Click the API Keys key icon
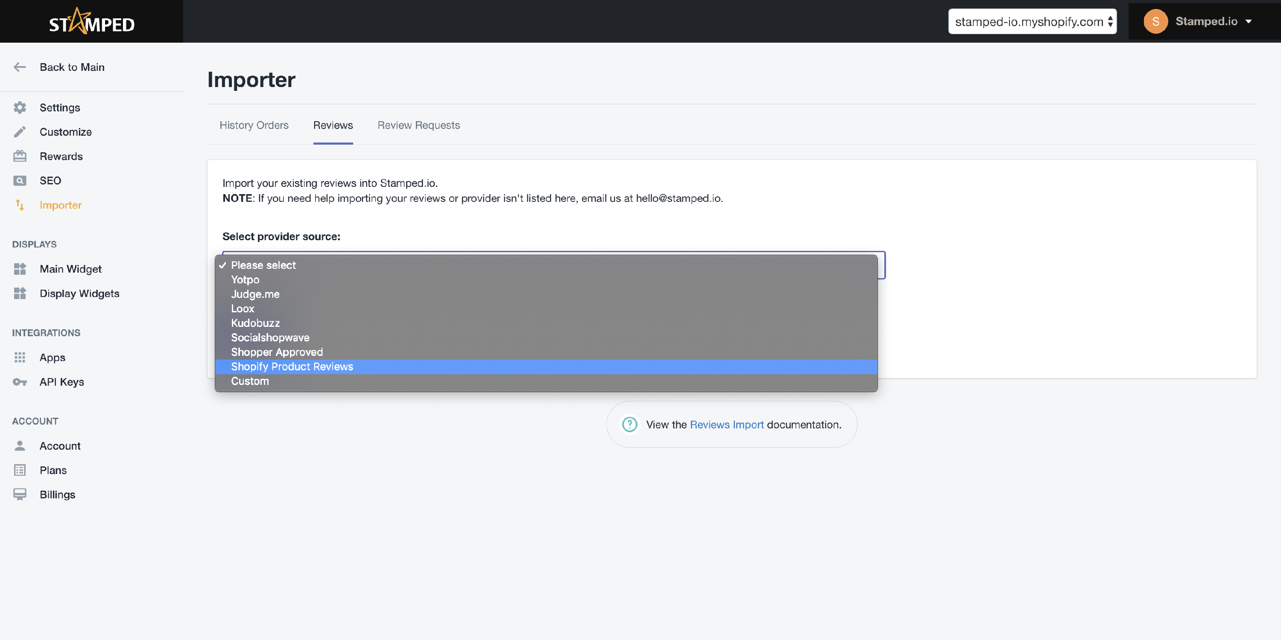Screen dimensions: 1281x640 pyautogui.click(x=20, y=381)
